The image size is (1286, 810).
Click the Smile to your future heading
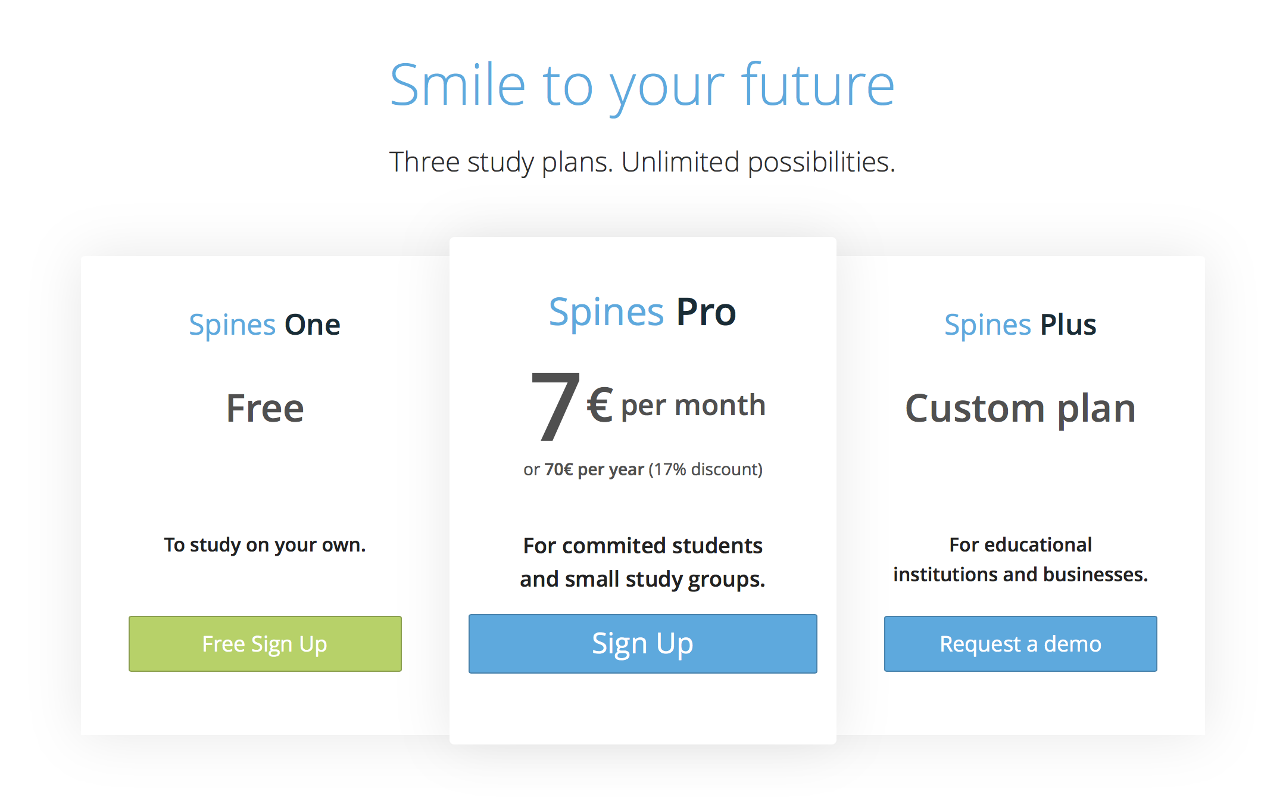pos(642,85)
